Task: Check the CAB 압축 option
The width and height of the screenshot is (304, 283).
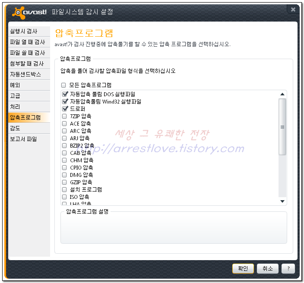Action: click(x=64, y=153)
